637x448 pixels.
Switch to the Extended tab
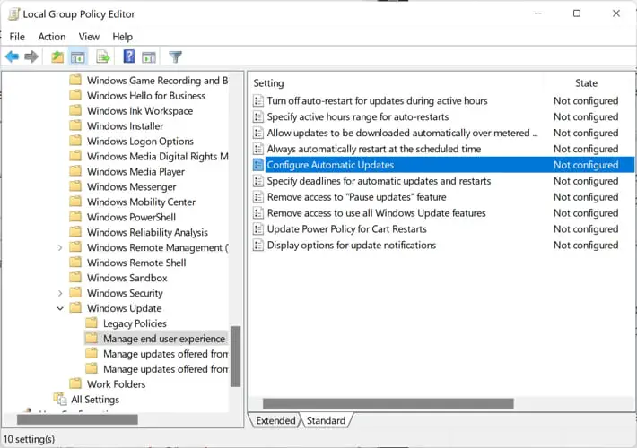275,420
